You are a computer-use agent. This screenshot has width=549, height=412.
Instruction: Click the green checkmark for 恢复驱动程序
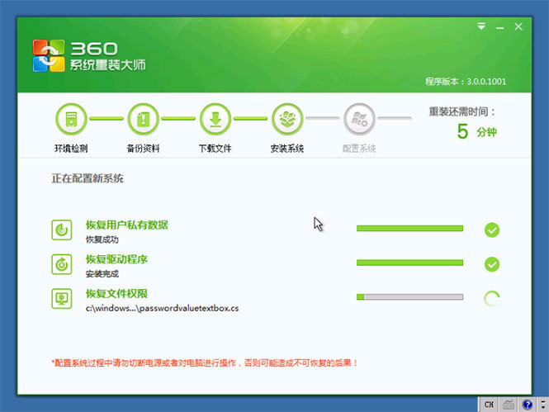[x=492, y=264]
